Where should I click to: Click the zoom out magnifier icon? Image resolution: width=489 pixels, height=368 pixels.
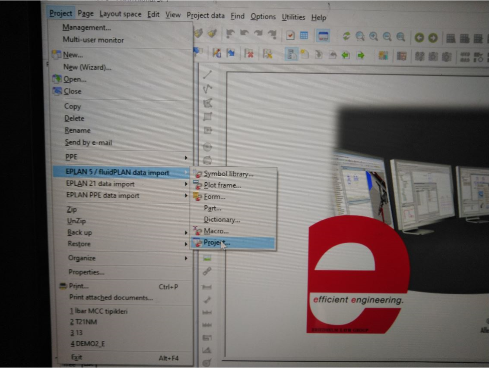point(387,37)
